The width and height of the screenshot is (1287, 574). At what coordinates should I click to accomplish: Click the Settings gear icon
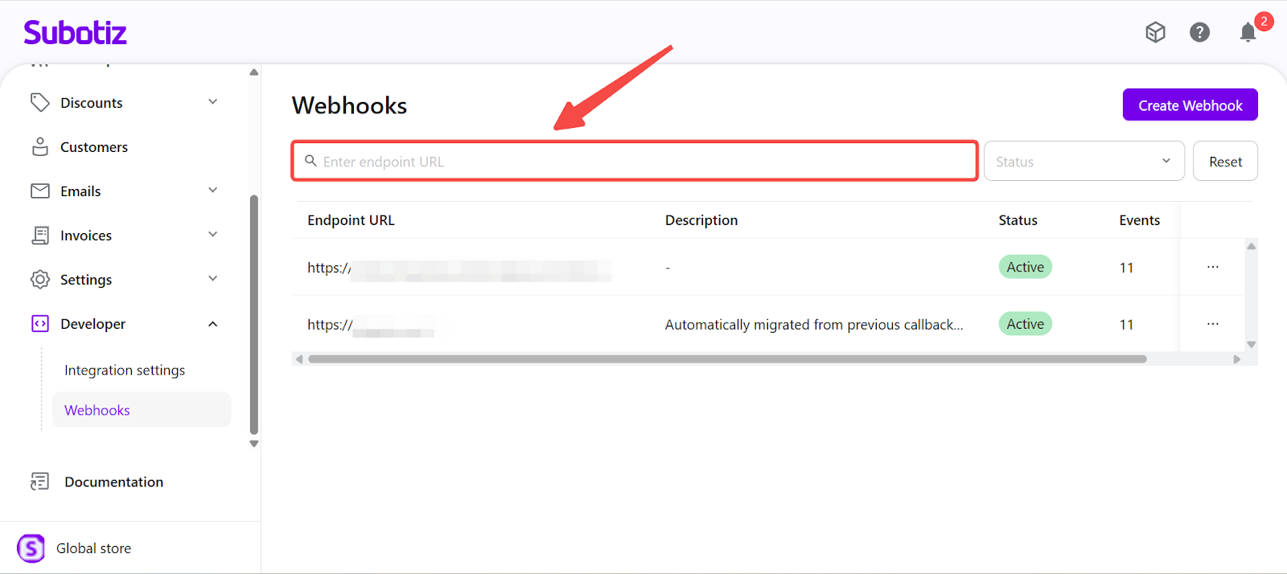point(39,279)
